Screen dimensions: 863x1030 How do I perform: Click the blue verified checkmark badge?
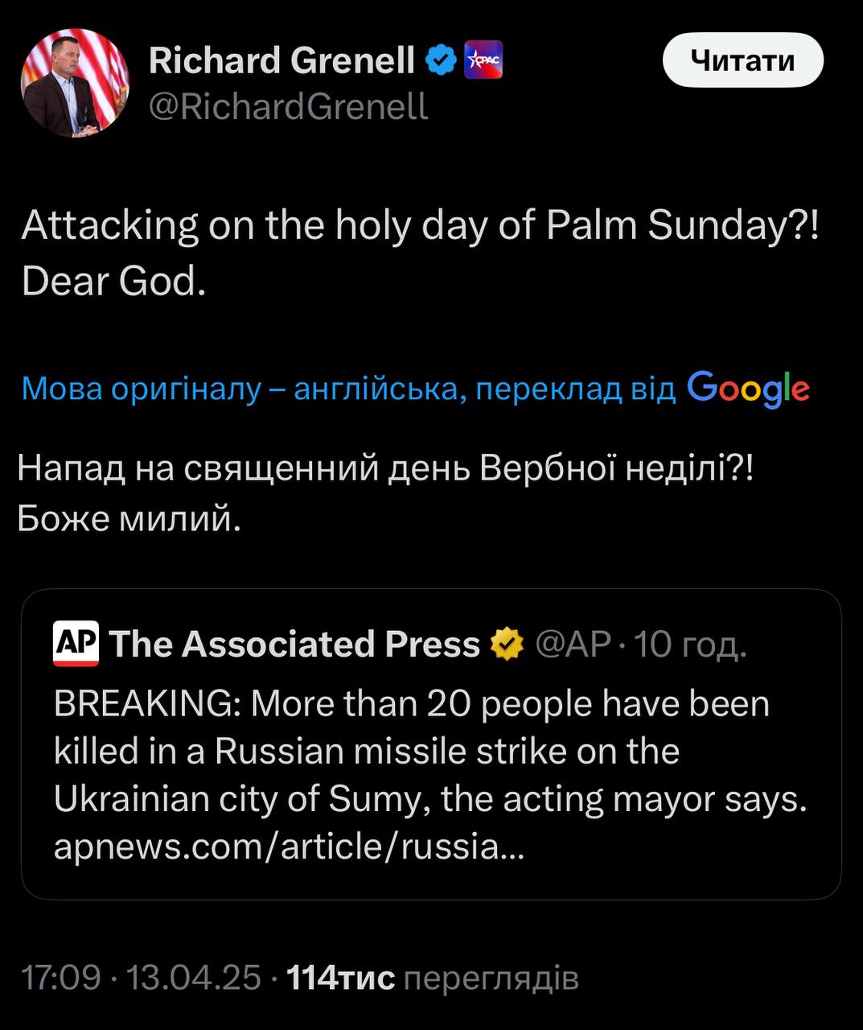pos(441,60)
